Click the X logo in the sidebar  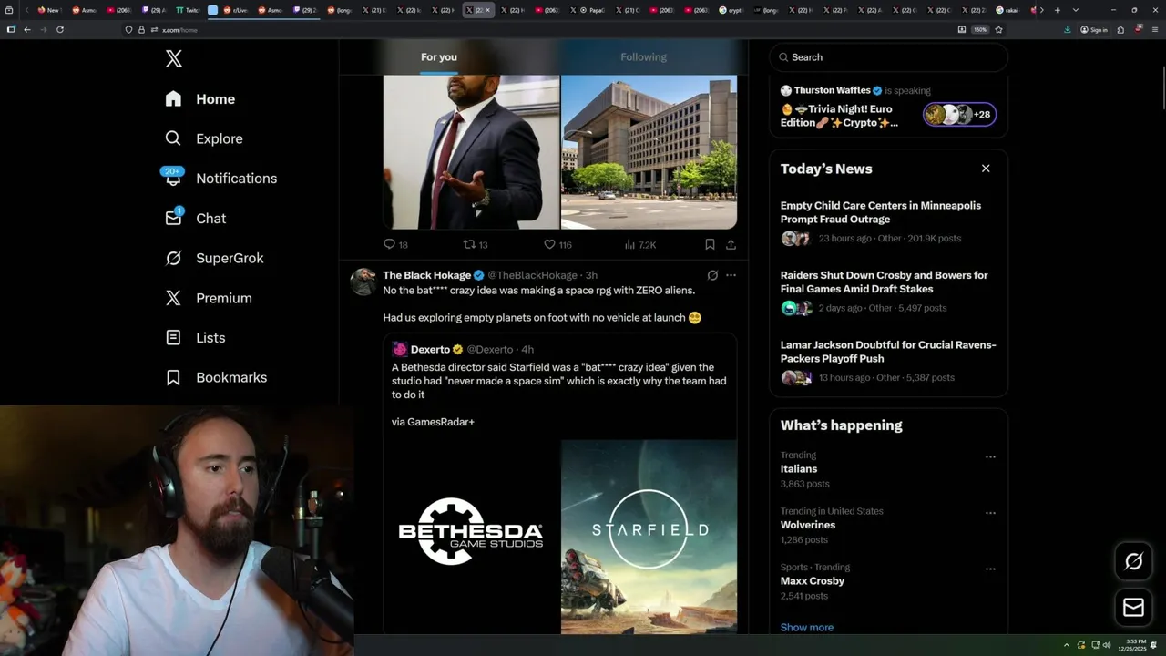tap(174, 59)
